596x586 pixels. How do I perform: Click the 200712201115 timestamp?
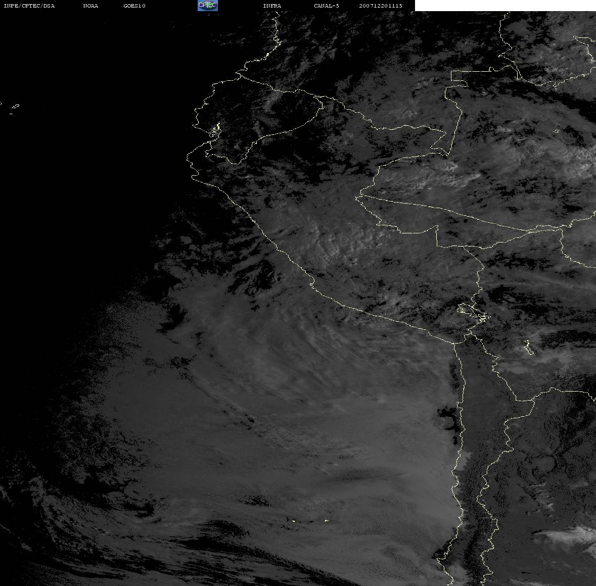coord(381,6)
